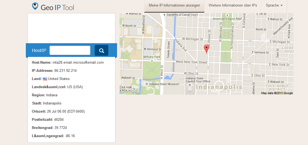Click the Google logo on the map
The width and height of the screenshot is (308, 145).
pyautogui.click(x=128, y=91)
